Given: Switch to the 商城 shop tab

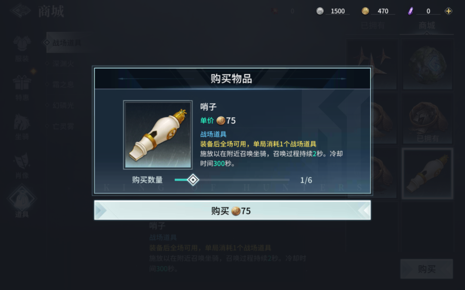Looking at the screenshot, I should click(x=427, y=26).
